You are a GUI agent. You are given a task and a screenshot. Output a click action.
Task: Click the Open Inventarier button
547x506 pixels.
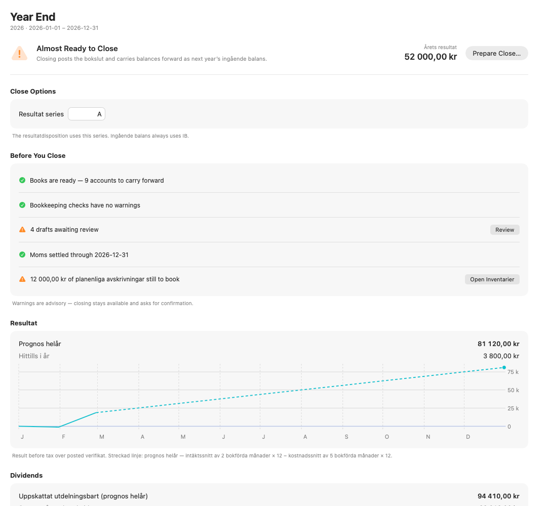(x=492, y=279)
